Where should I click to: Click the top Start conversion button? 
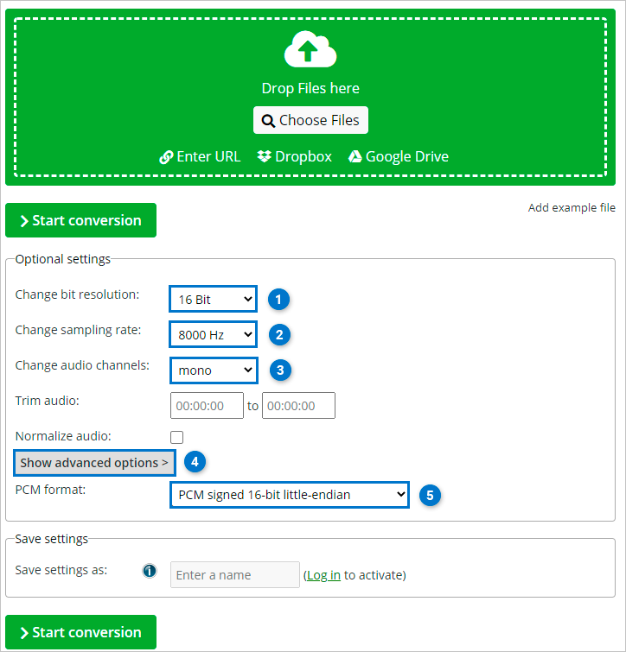coord(80,220)
